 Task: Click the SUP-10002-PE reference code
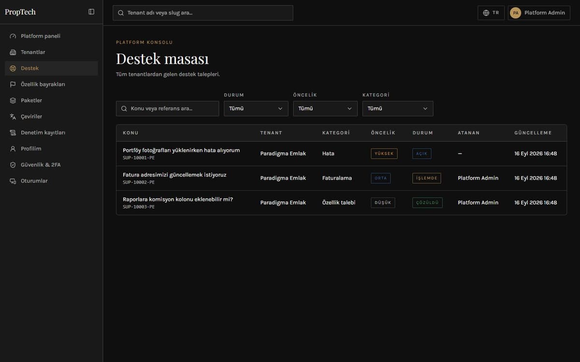pos(139,182)
